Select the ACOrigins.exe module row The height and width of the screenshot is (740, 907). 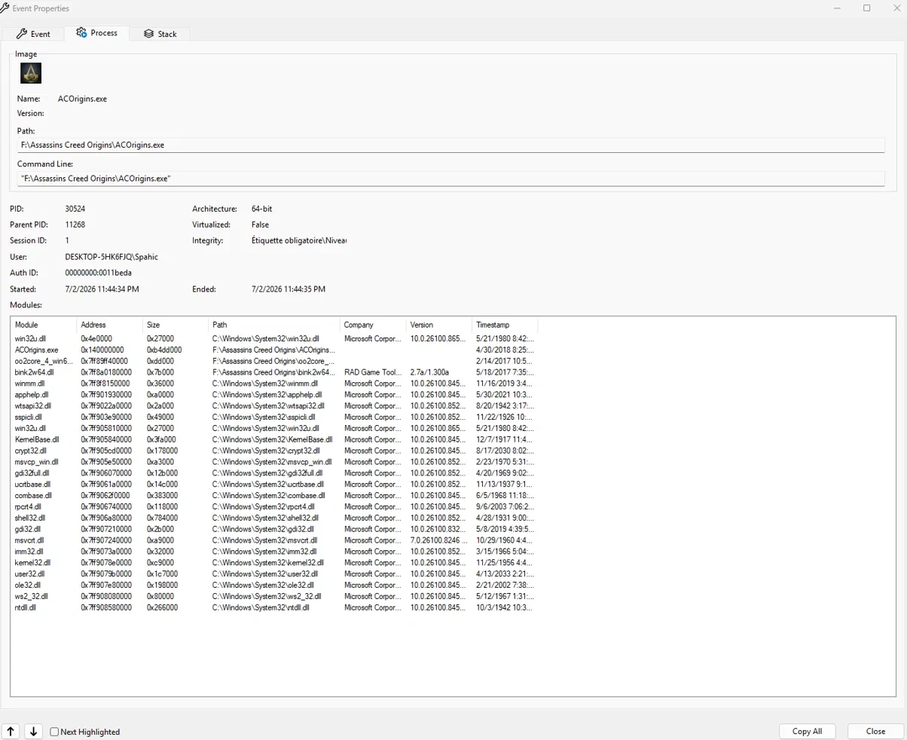274,350
